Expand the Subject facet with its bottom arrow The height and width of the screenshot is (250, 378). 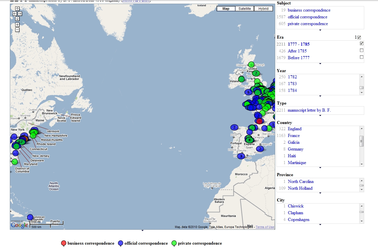pyautogui.click(x=320, y=30)
